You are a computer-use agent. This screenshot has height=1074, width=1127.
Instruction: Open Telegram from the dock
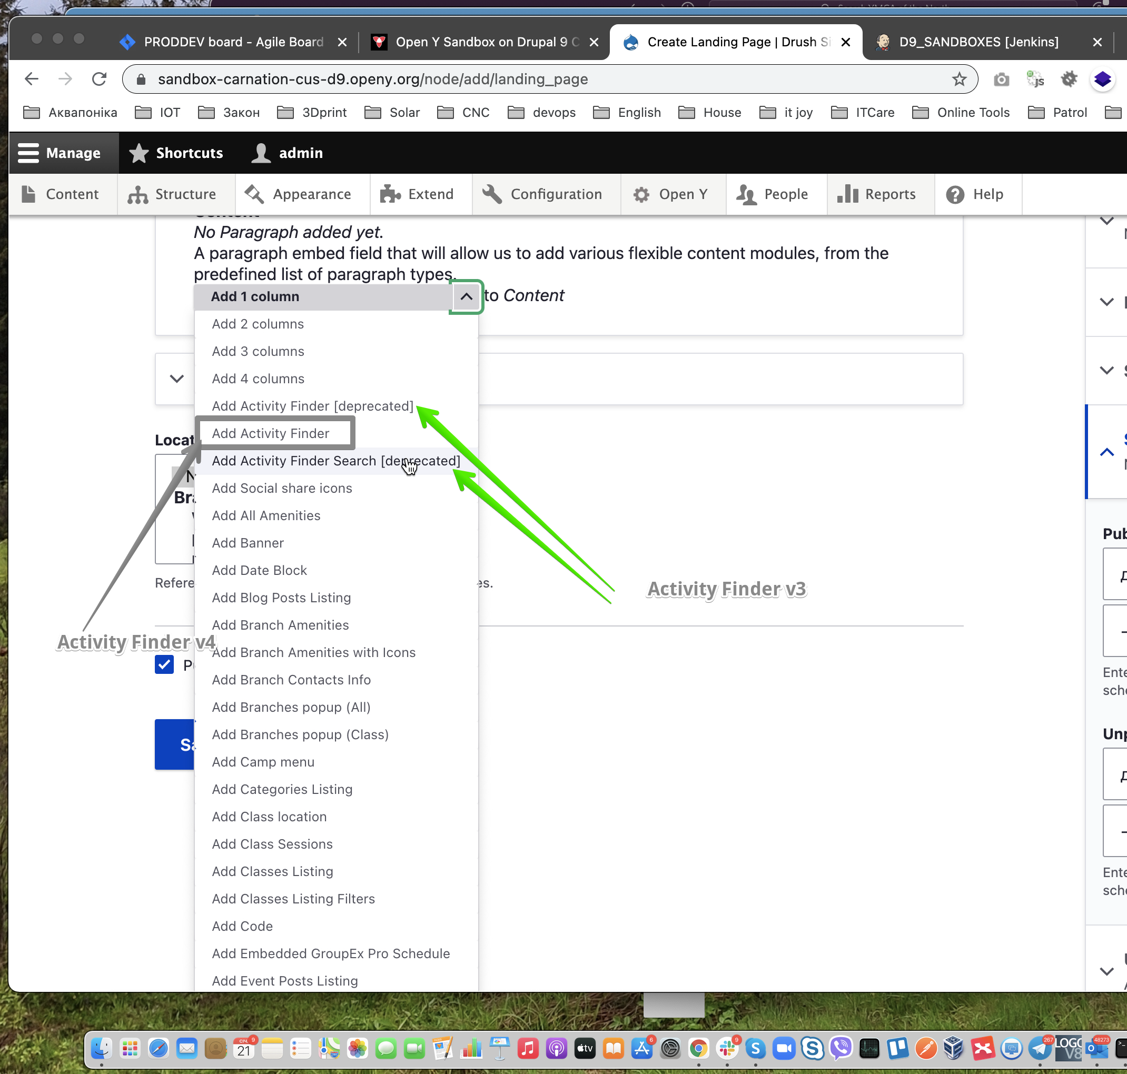[x=1040, y=1048]
